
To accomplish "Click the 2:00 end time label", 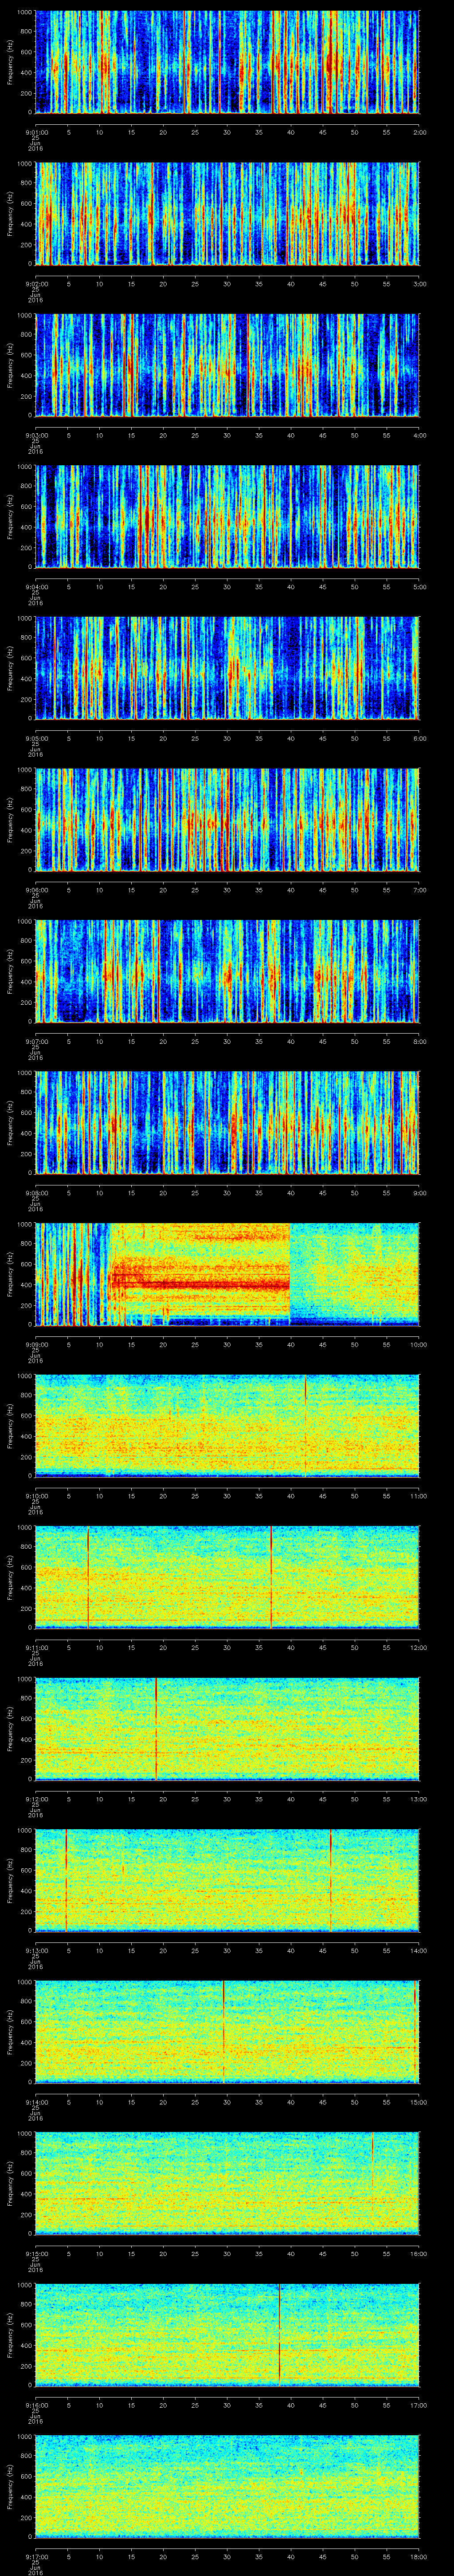I will pyautogui.click(x=419, y=132).
